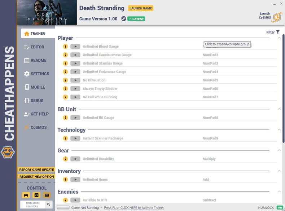
Task: Click the vertical scrollbar thumb
Action: pos(283,88)
